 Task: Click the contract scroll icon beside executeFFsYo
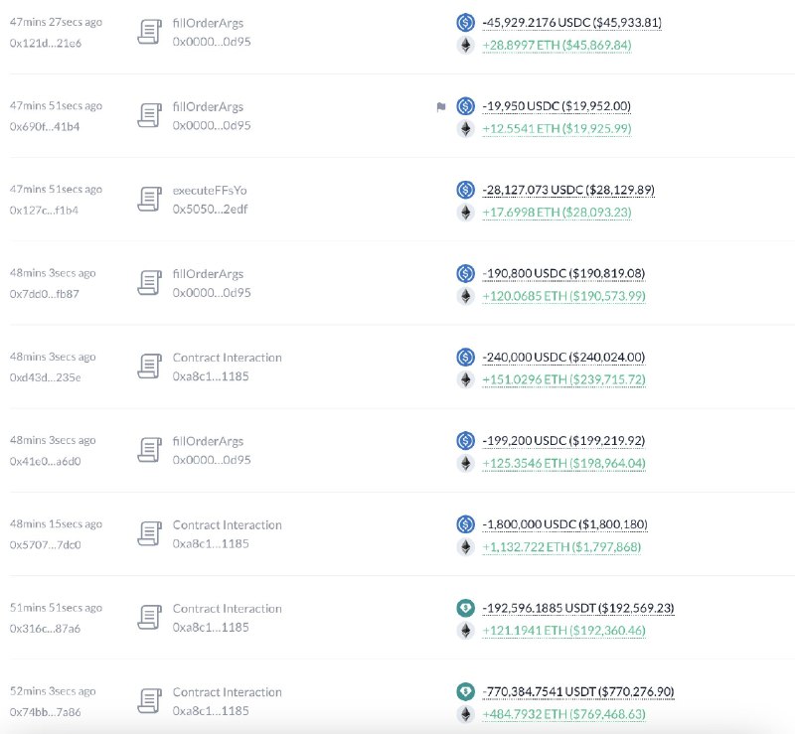pyautogui.click(x=150, y=200)
